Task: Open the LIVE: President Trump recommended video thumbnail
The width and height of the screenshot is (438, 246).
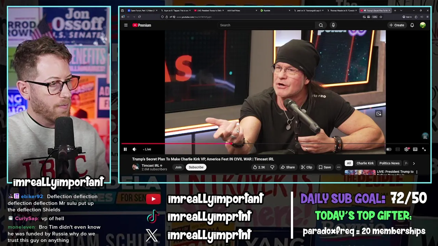Action: [360, 172]
